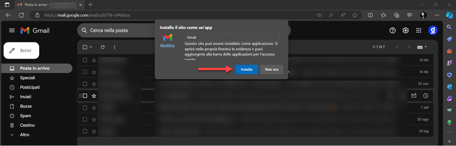The width and height of the screenshot is (456, 146).
Task: Select the email dated 22 nov
Action: pos(85,84)
